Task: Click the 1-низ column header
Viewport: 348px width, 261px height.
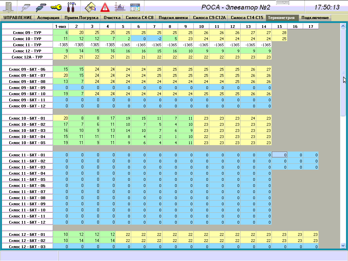Action: click(x=61, y=26)
